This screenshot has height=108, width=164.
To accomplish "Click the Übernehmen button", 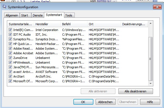I will 128,102.
